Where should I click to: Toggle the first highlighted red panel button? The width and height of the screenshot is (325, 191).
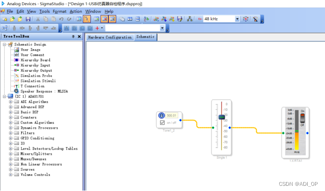point(104,19)
